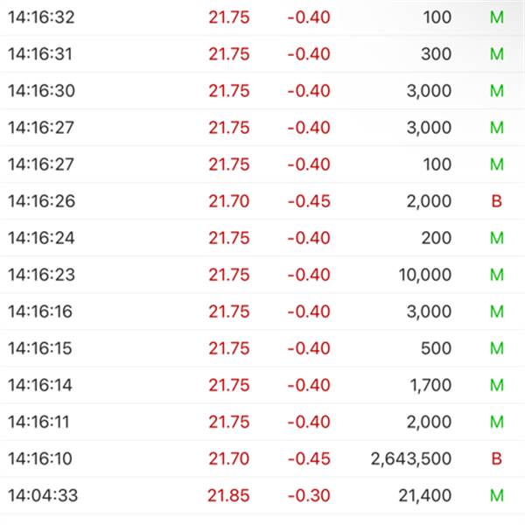Click the 14:16:23 trade time

pos(42,275)
